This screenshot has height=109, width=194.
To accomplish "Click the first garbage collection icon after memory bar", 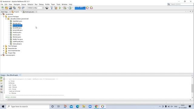I will (88, 8).
